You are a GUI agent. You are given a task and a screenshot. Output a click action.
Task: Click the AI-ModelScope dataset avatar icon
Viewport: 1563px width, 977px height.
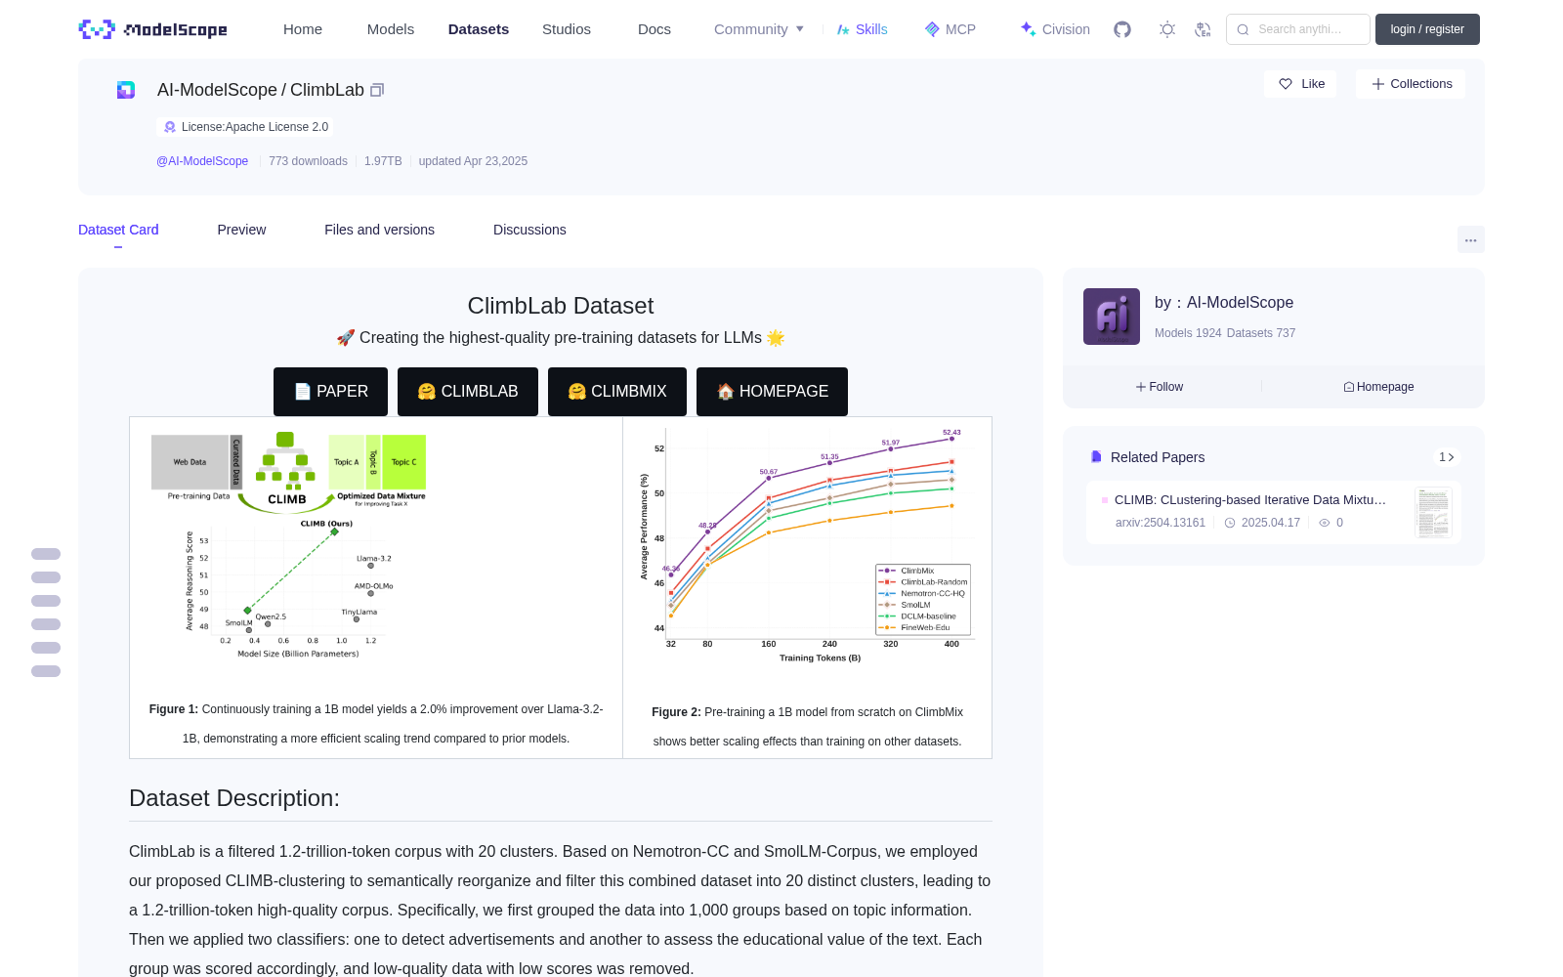(x=126, y=90)
